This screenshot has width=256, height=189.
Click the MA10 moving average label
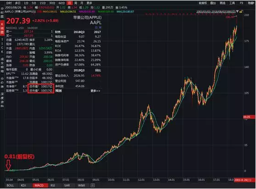click(68, 12)
